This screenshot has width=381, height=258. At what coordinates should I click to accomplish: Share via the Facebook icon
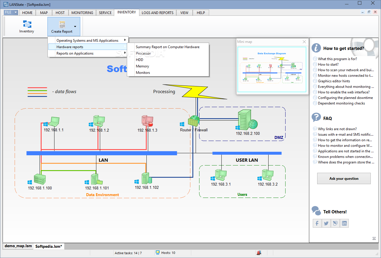tap(317, 223)
